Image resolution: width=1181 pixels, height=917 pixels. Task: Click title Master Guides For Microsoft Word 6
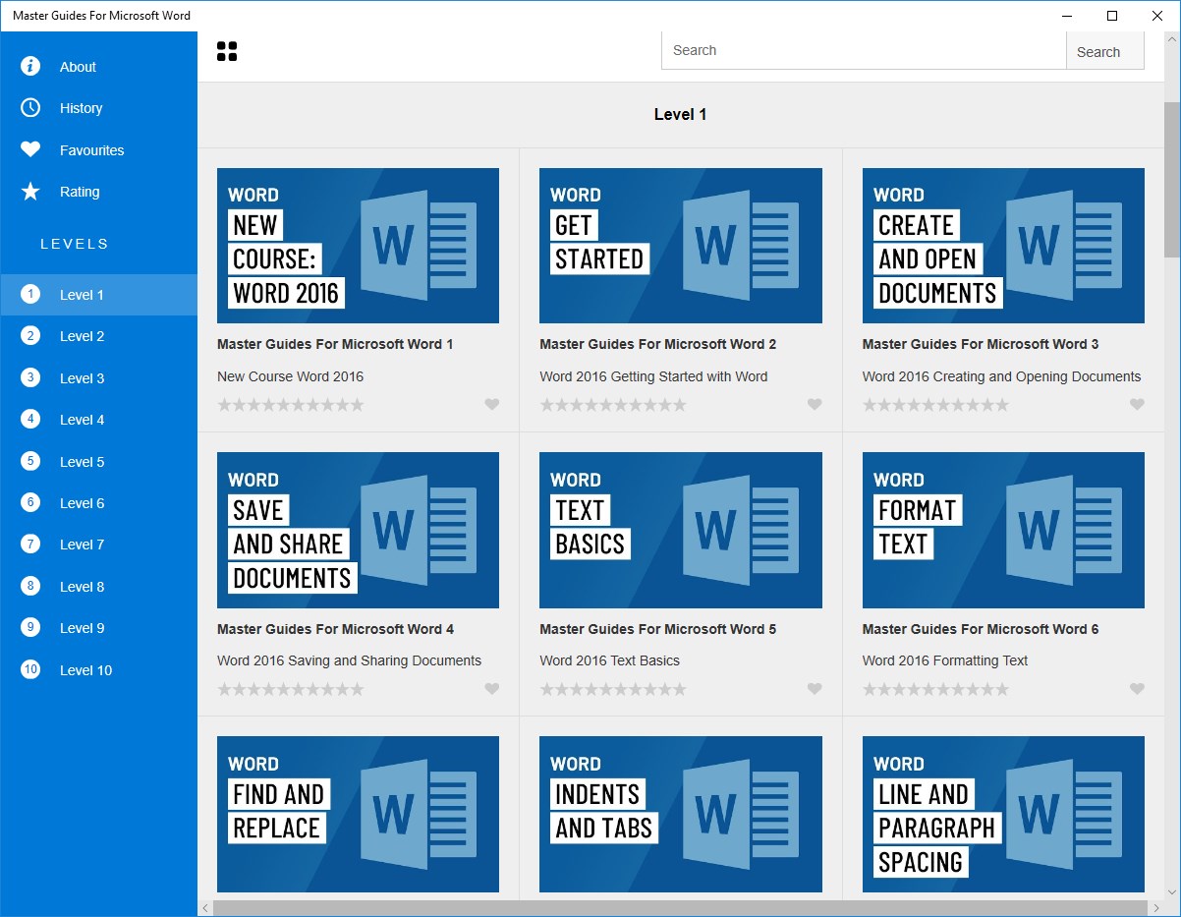(x=981, y=629)
